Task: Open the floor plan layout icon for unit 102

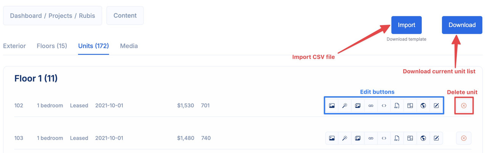Action: click(410, 106)
